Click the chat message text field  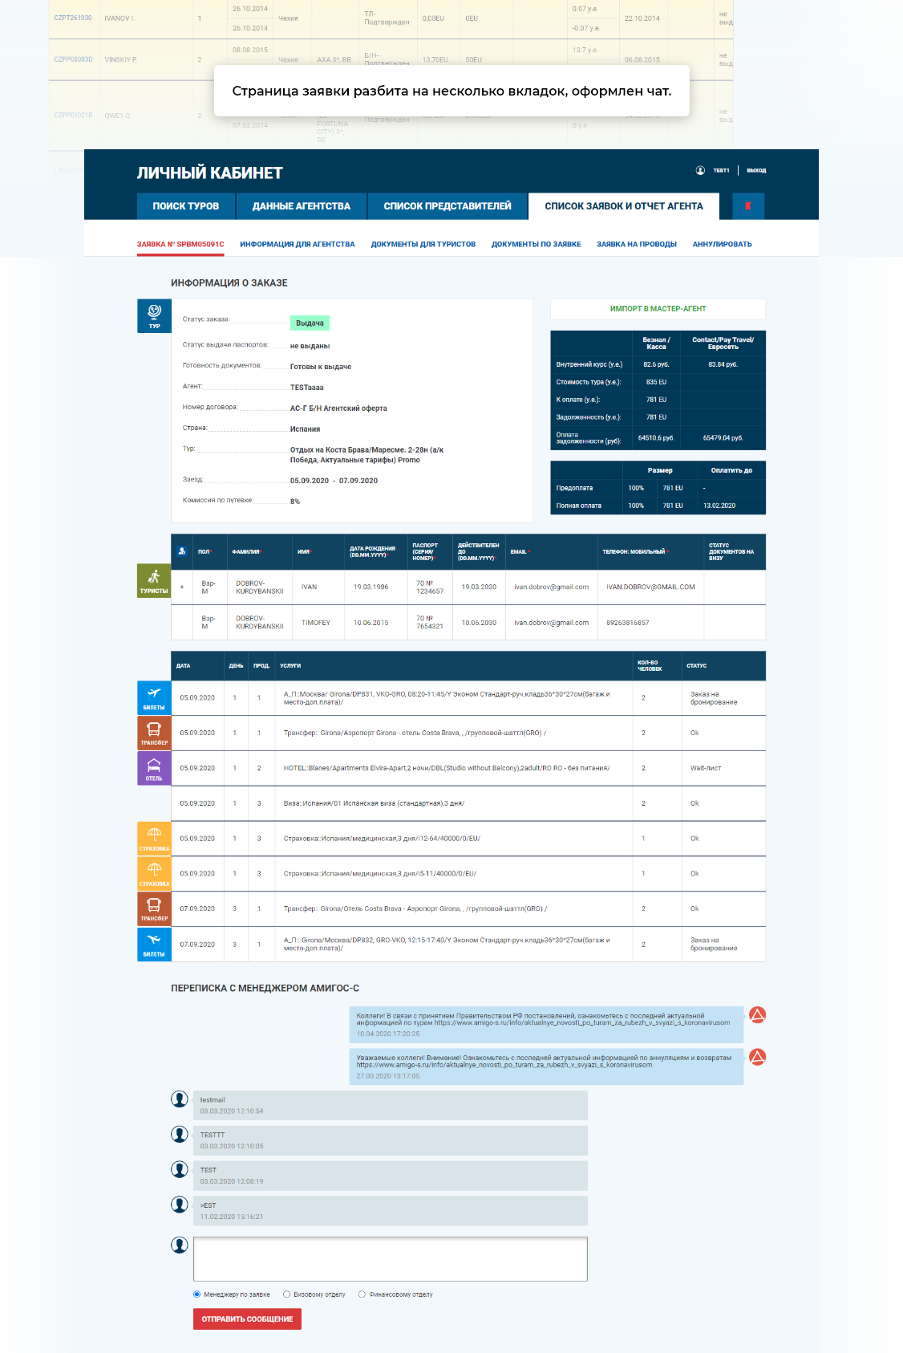(390, 1258)
